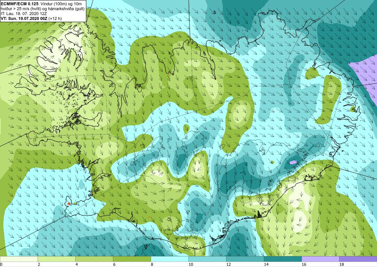377x267 pixels.
Task: Pick the 12–14 m/s teal legend swatch
Action: (245, 259)
